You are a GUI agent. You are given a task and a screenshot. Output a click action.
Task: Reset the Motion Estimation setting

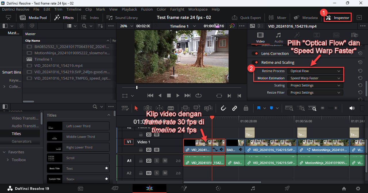(360, 78)
